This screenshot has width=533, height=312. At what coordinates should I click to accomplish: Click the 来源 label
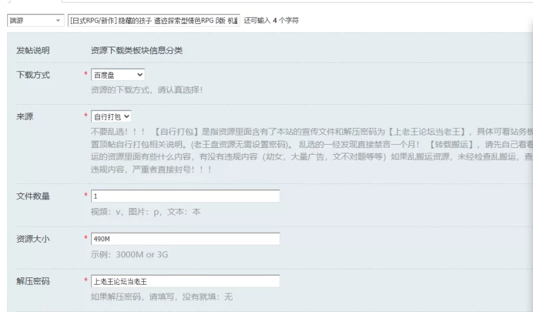(25, 117)
